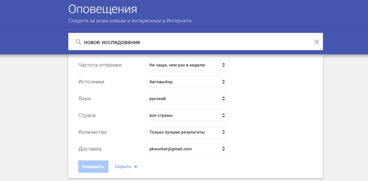The height and width of the screenshot is (181, 368).
Task: Click the magnifying glass search icon
Action: point(78,42)
